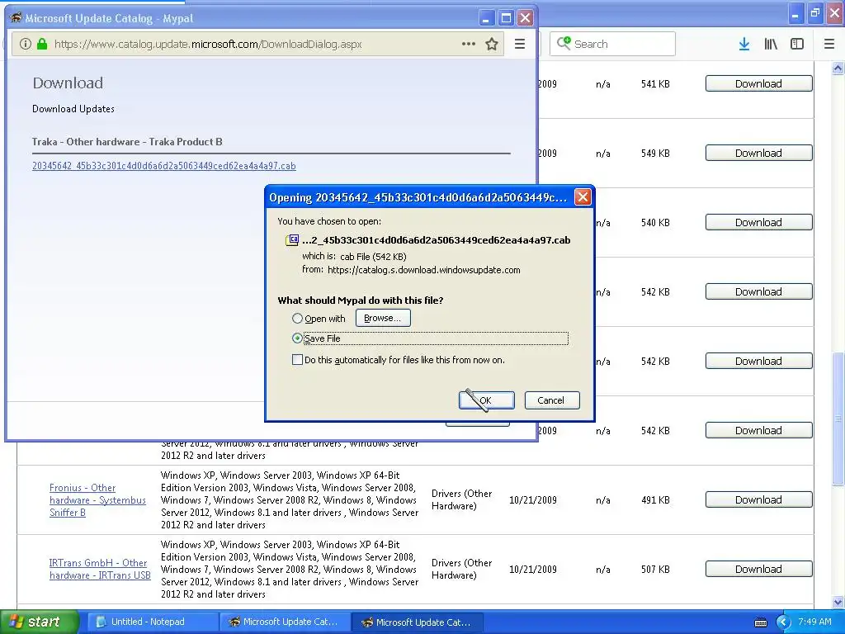Maximize the Download popup window

[x=506, y=18]
